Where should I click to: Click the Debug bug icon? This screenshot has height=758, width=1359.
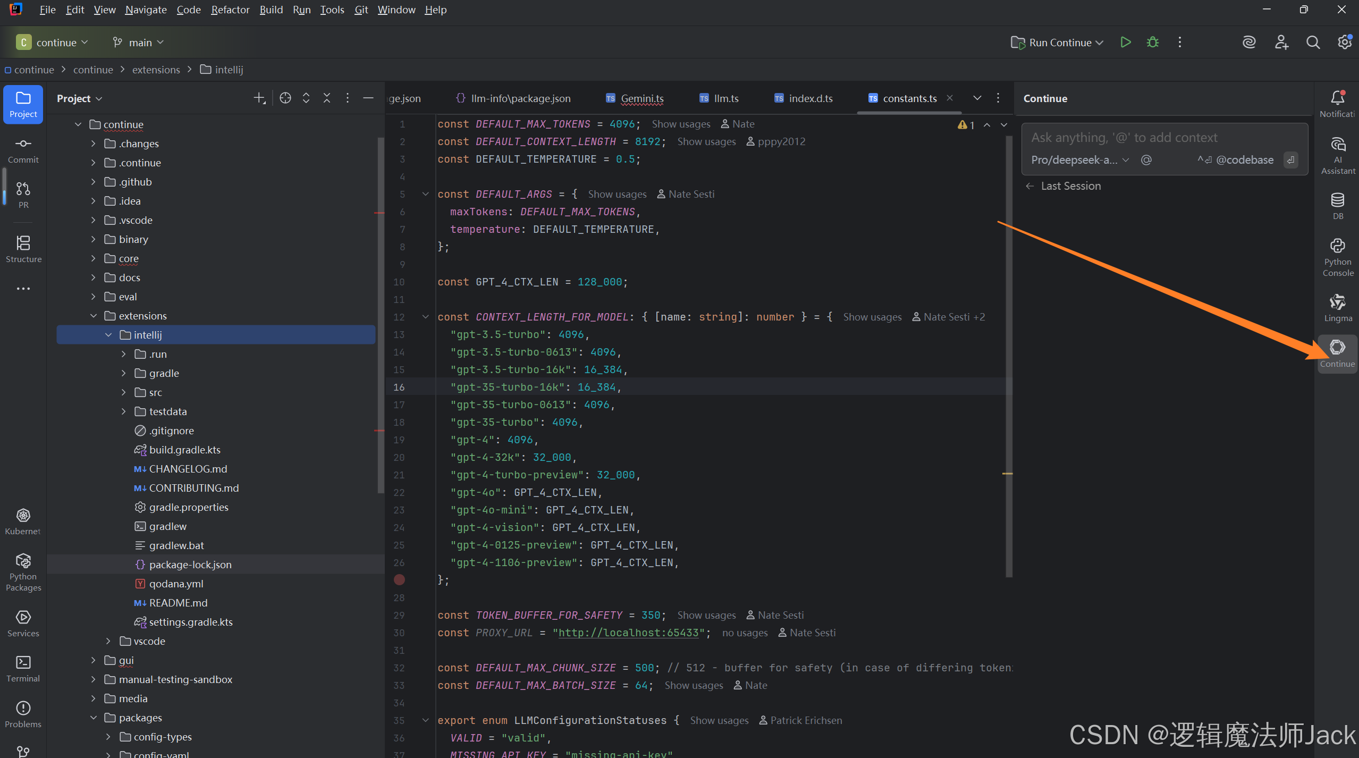pyautogui.click(x=1152, y=43)
